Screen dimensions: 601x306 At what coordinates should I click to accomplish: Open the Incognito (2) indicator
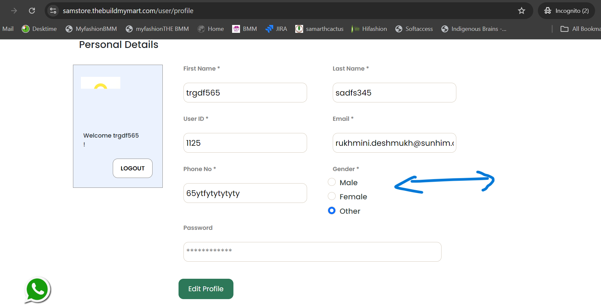coord(566,11)
